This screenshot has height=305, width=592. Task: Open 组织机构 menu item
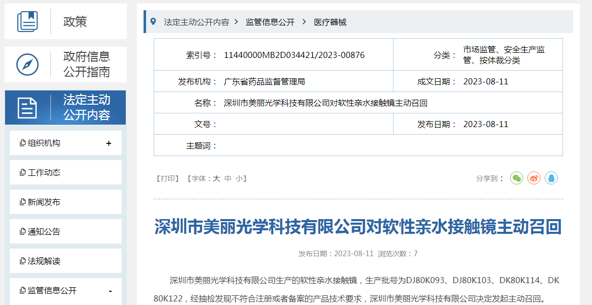(66, 143)
